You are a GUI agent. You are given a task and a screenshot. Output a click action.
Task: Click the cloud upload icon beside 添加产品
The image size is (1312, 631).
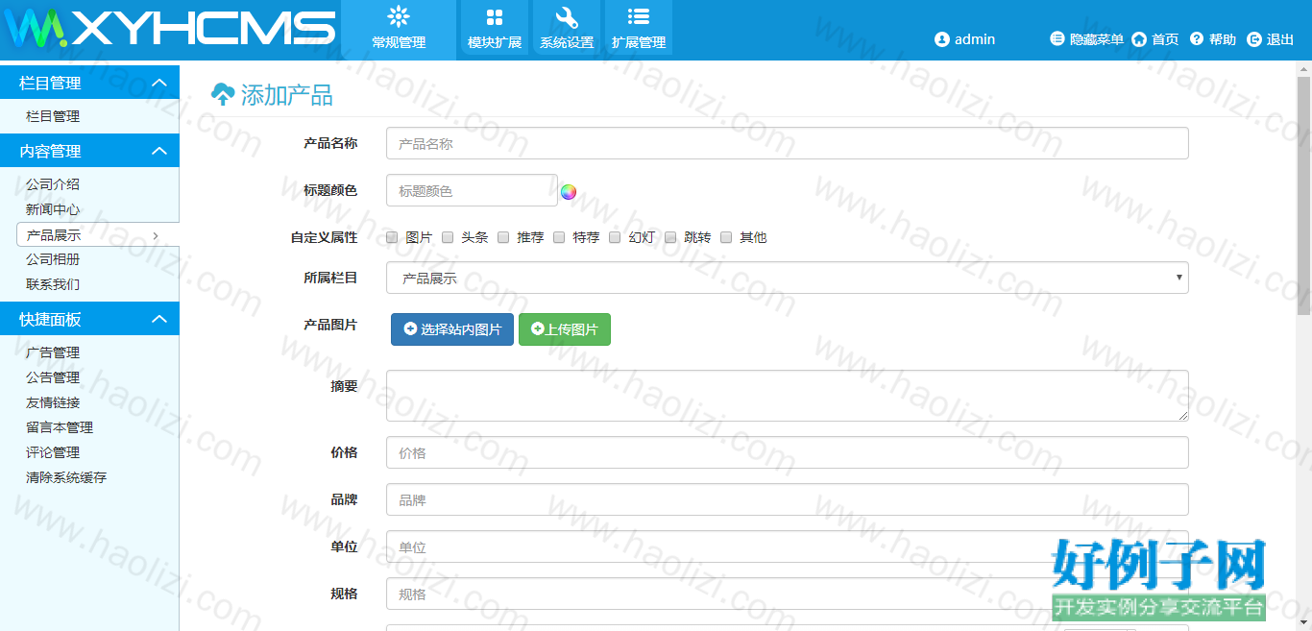223,94
